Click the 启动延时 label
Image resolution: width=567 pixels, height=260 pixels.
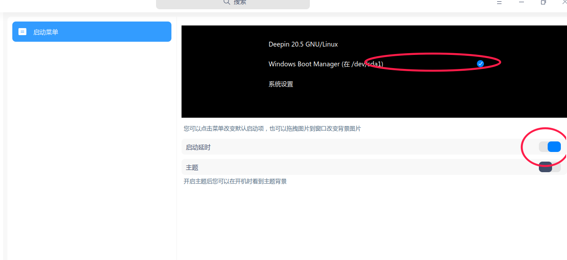coord(198,147)
